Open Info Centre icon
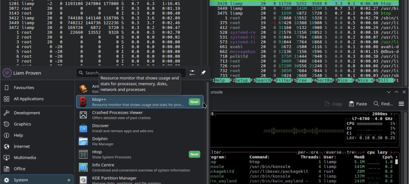409x184 pixels. coord(83,167)
